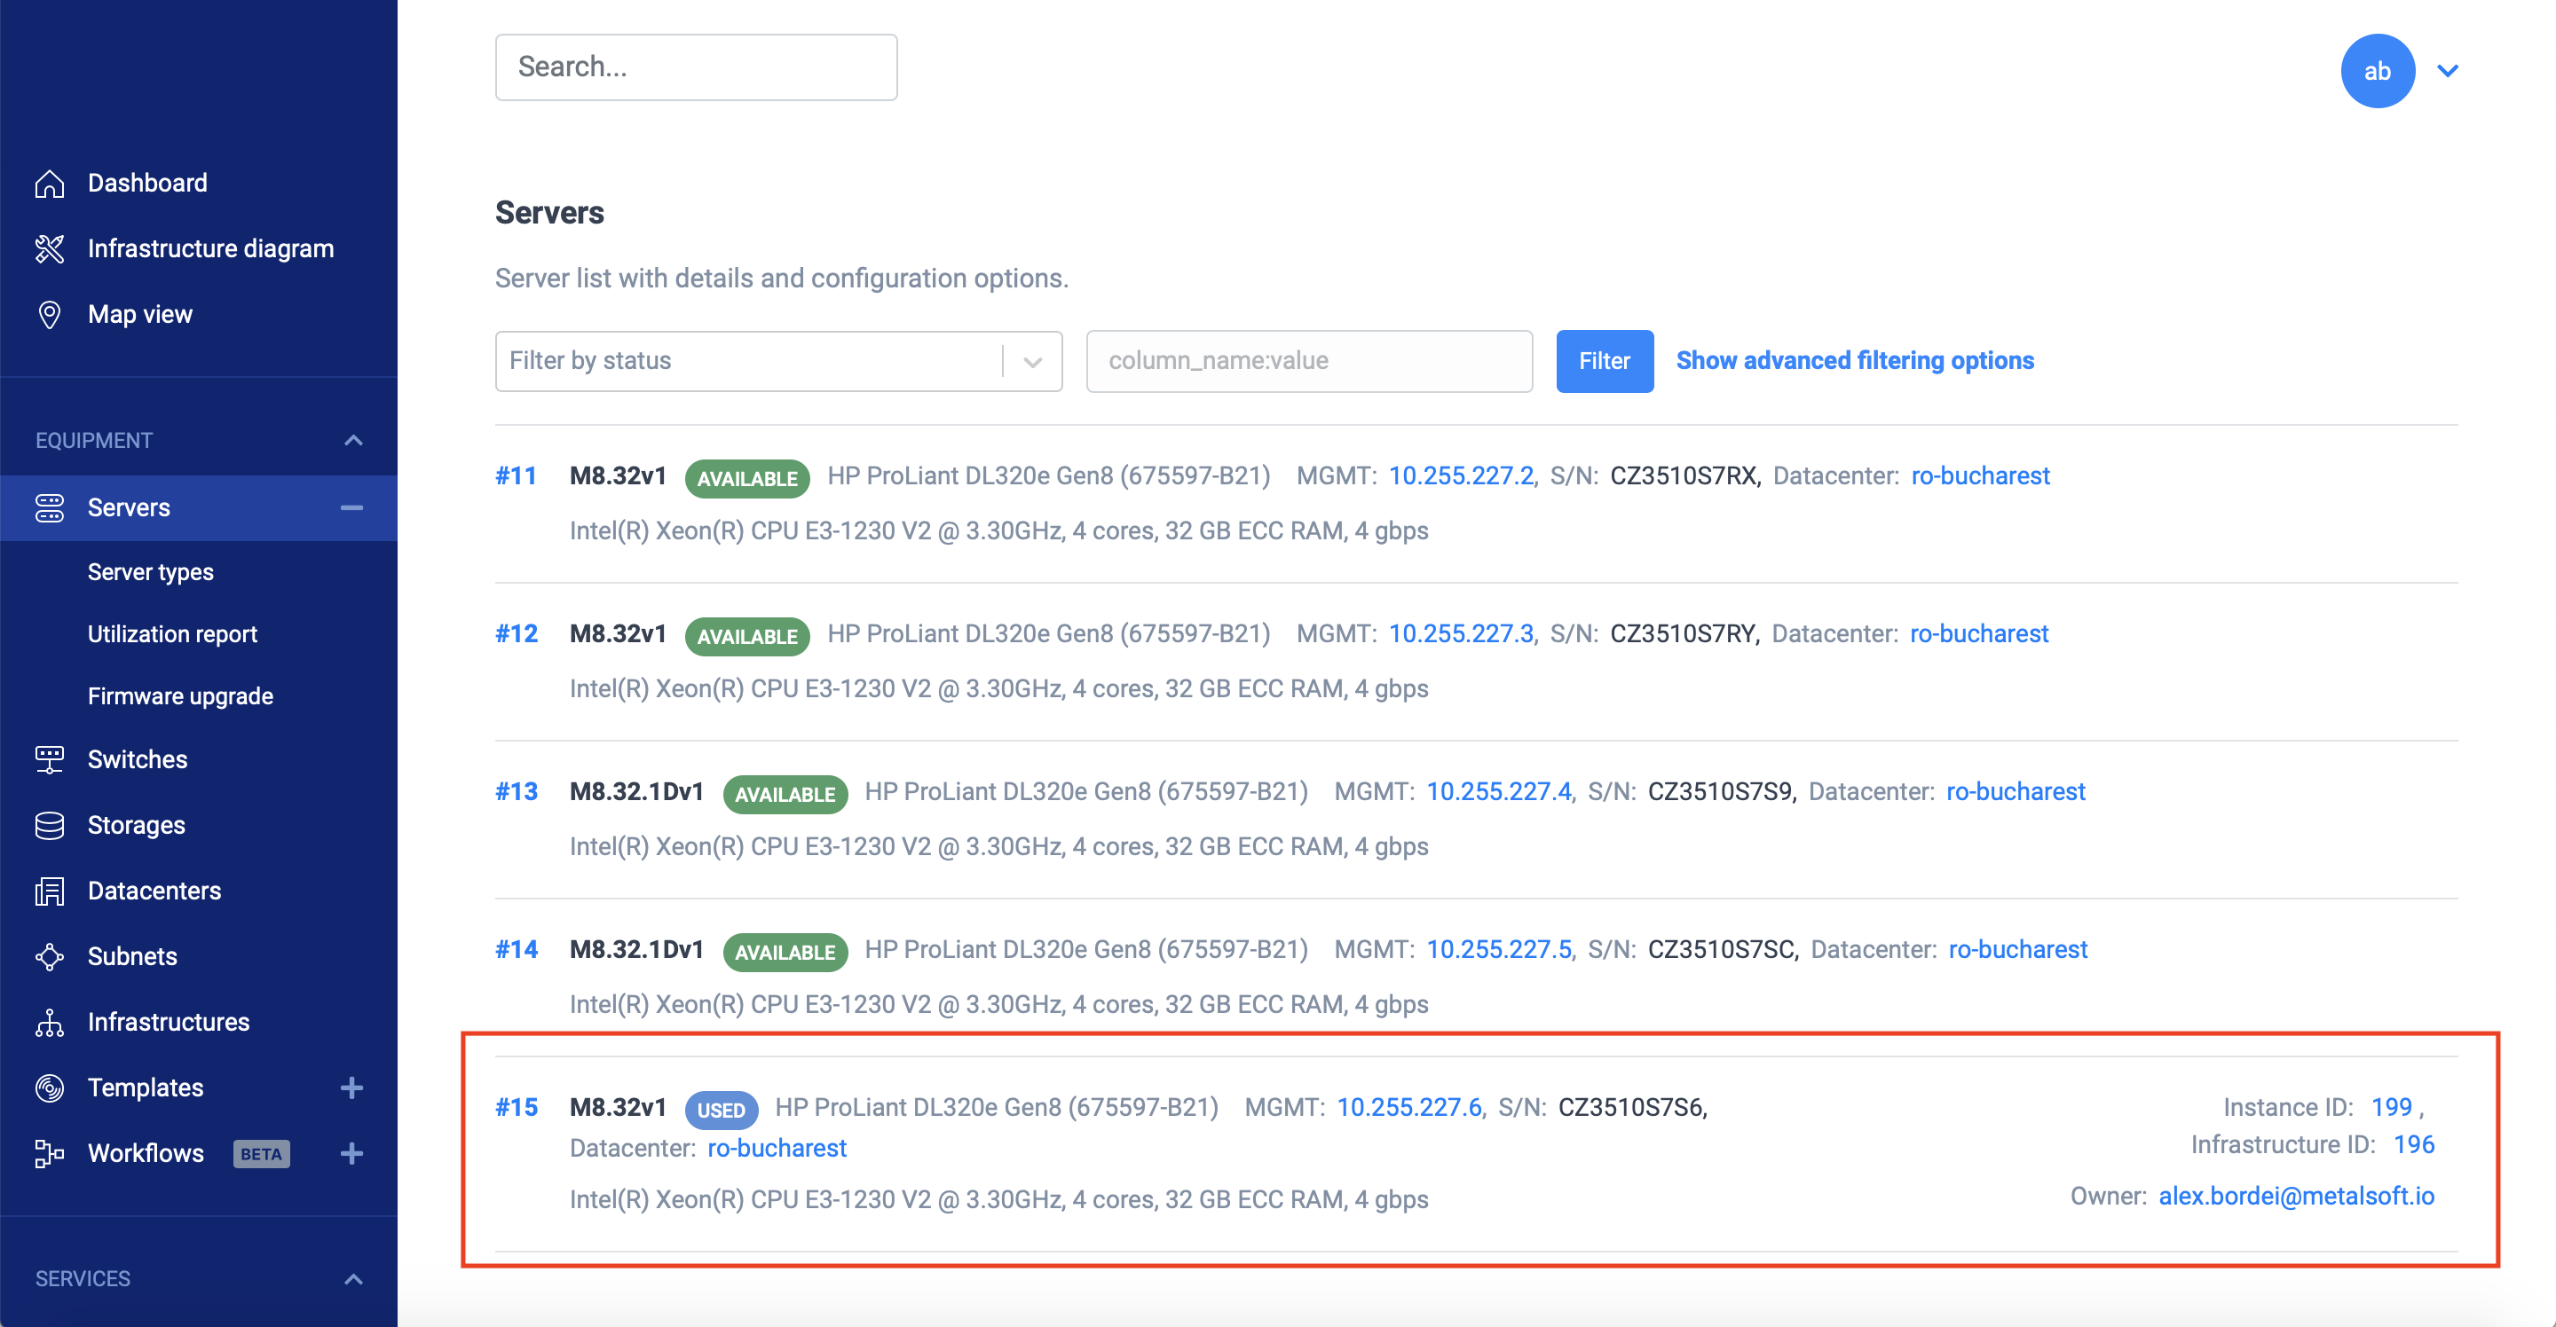2556x1327 pixels.
Task: Collapse the Servers submenu with minus icon
Action: click(351, 507)
